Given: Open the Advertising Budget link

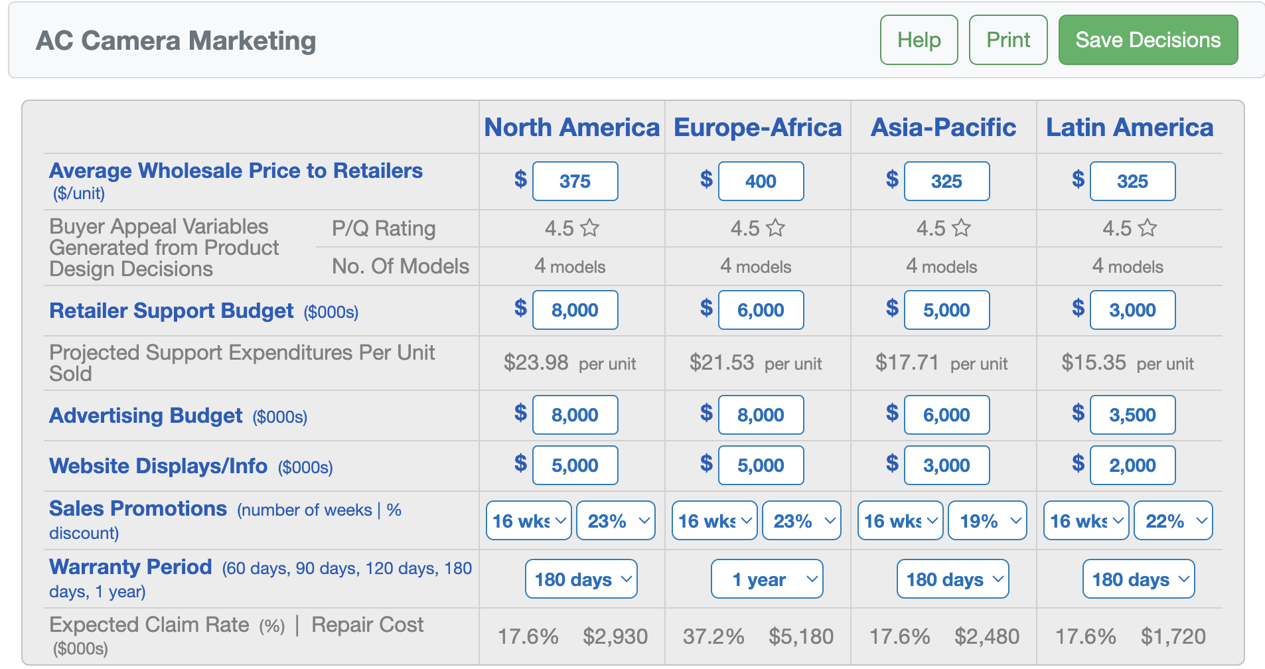Looking at the screenshot, I should pos(146,415).
